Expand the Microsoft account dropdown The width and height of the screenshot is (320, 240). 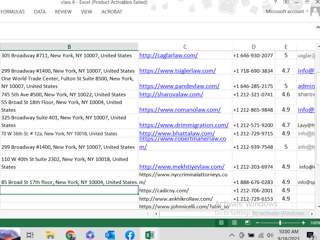[x=287, y=12]
